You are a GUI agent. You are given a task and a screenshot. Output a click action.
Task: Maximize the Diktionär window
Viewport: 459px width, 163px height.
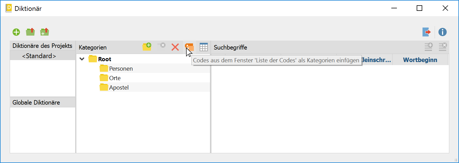419,8
